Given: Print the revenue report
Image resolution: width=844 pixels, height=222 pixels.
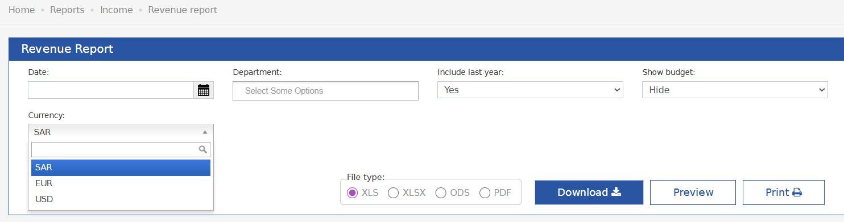Looking at the screenshot, I should point(783,192).
